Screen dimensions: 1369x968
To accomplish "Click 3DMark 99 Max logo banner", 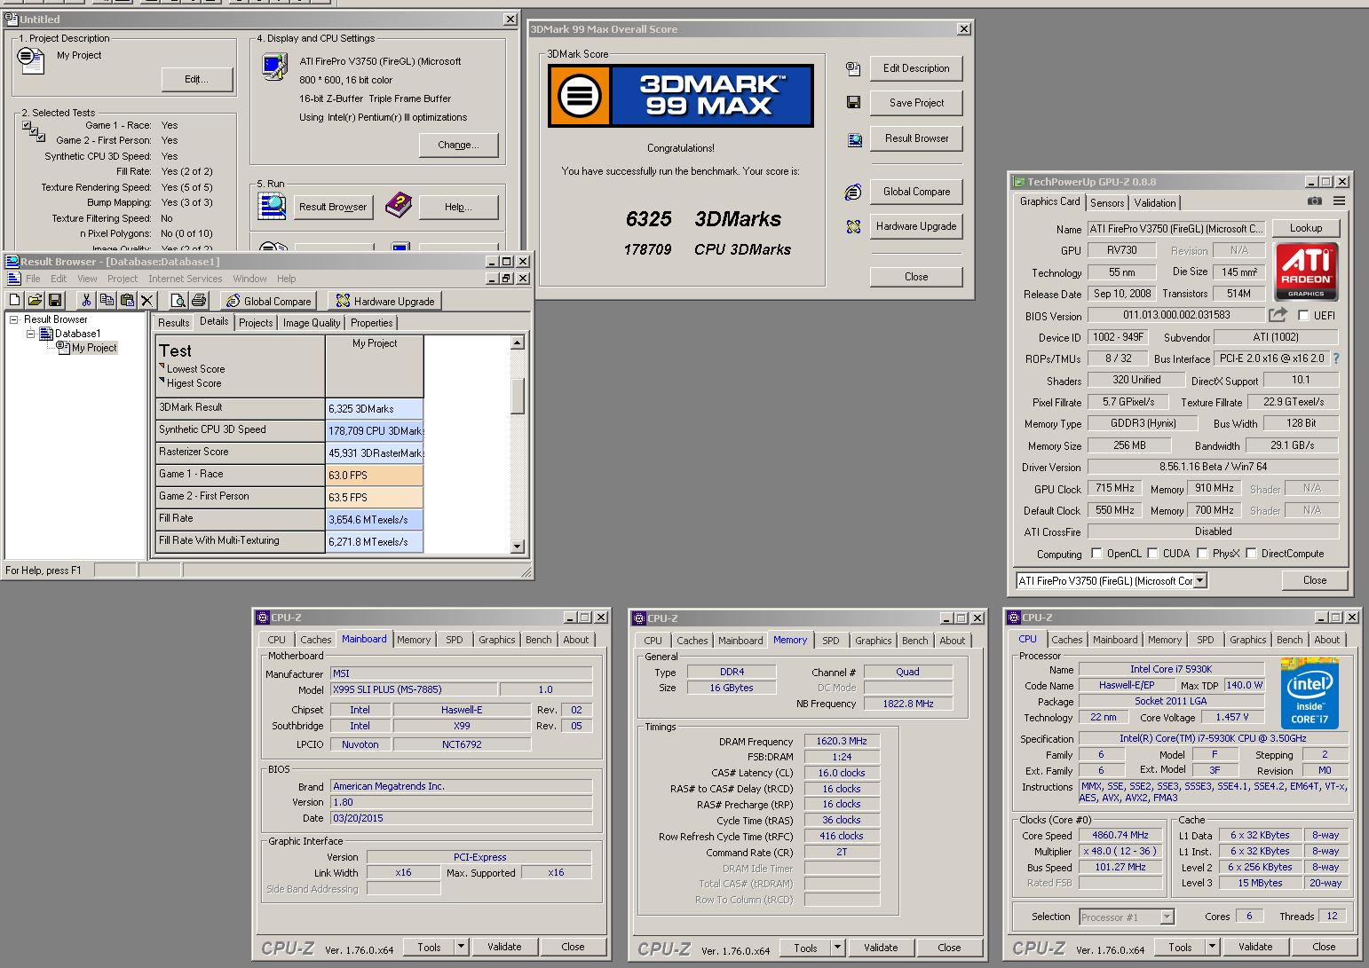I will tap(681, 96).
